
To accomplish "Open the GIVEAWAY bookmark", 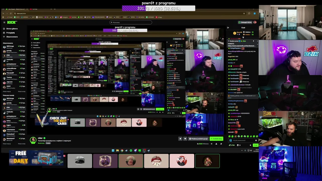I will [x=150, y=17].
